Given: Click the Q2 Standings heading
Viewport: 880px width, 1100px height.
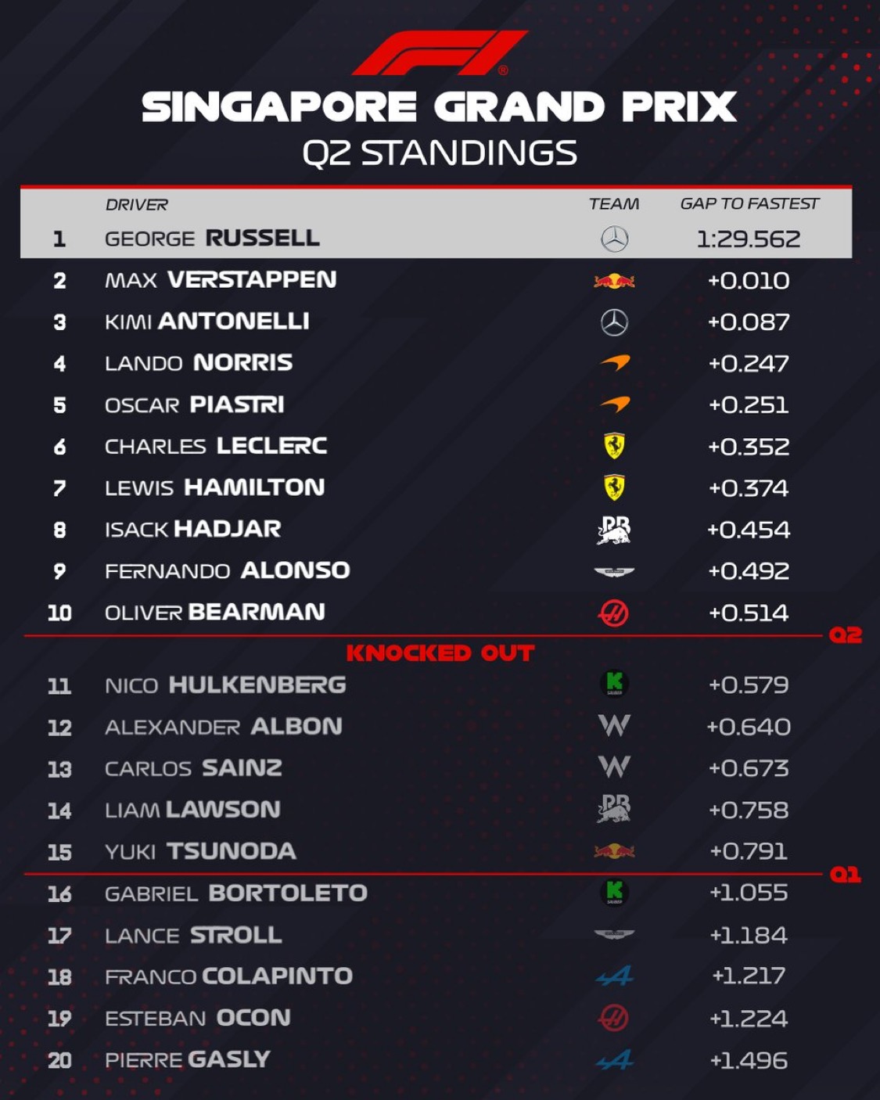Looking at the screenshot, I should [x=440, y=153].
